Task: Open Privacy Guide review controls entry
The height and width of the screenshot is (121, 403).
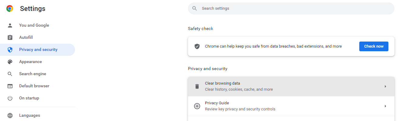Action: pos(291,106)
